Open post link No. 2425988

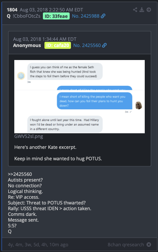pos(86,16)
